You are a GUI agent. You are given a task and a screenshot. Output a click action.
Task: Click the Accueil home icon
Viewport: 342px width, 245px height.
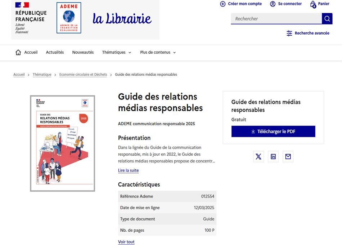[x=18, y=52]
